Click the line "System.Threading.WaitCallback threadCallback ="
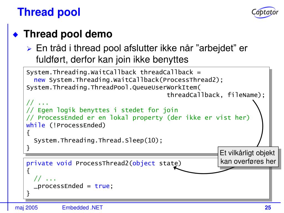The image size is (284, 213). [x=113, y=72]
